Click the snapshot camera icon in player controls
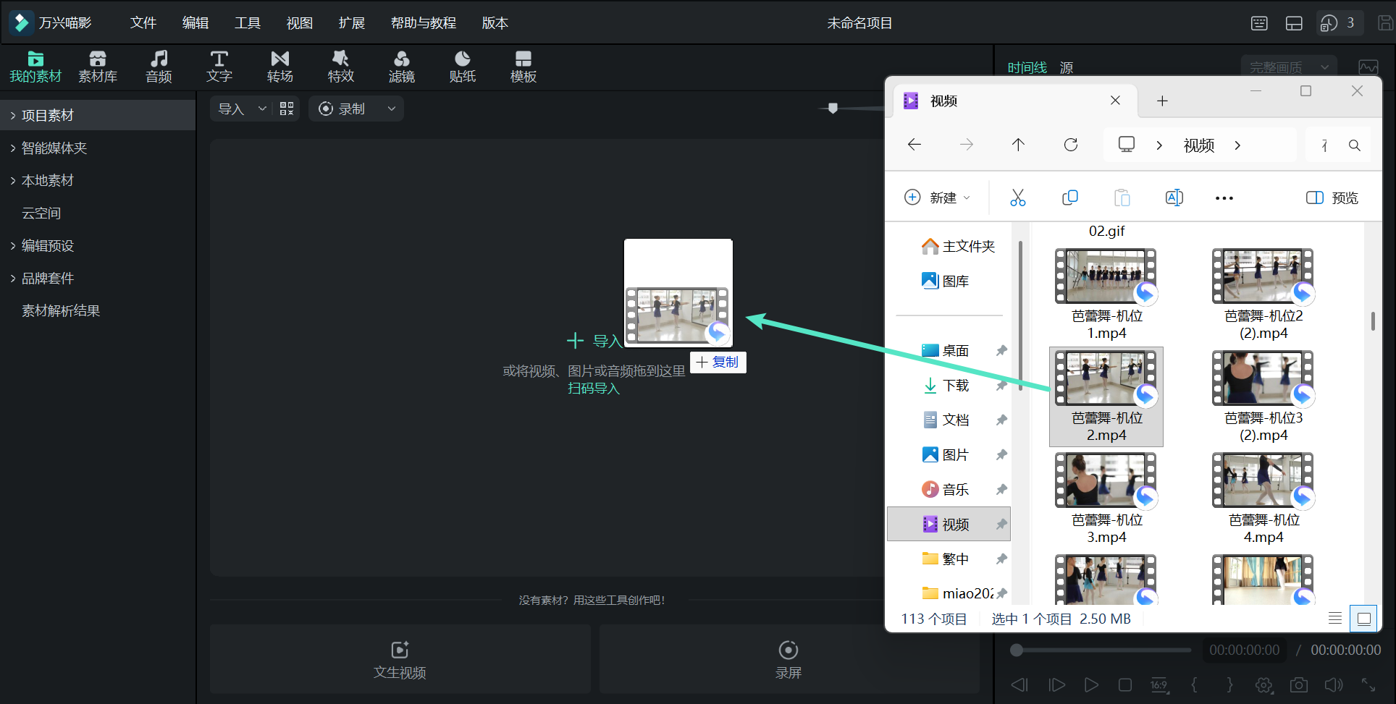The height and width of the screenshot is (704, 1396). pos(1299,684)
